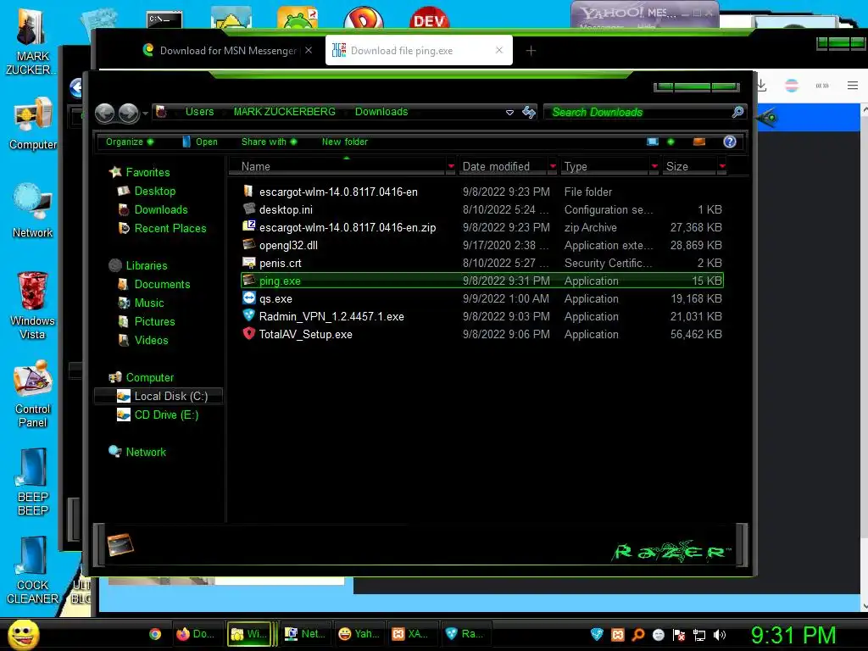This screenshot has width=868, height=651.
Task: Select the escargot-wlm-14.0.8117.0416-en folder
Action: pyautogui.click(x=338, y=192)
